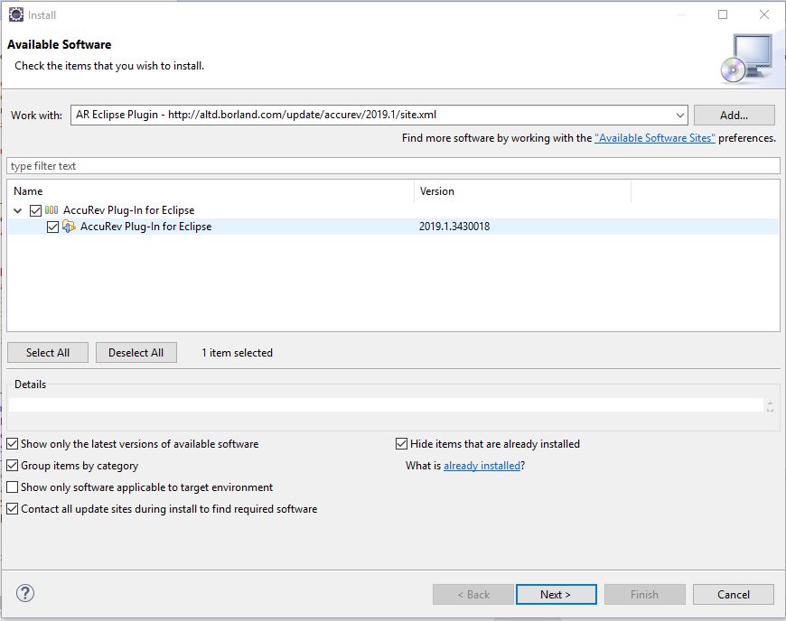Close the Install dialog window
Screen dimensions: 786x621
764,14
